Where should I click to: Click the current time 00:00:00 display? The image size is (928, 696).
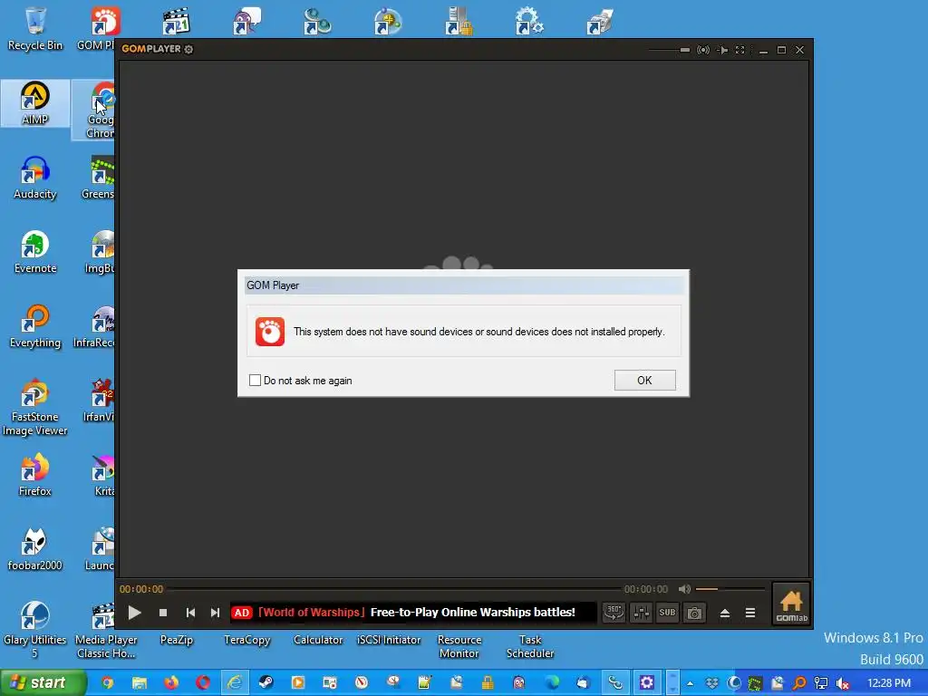coord(140,589)
